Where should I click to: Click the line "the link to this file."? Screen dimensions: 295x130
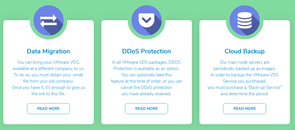click(x=48, y=94)
